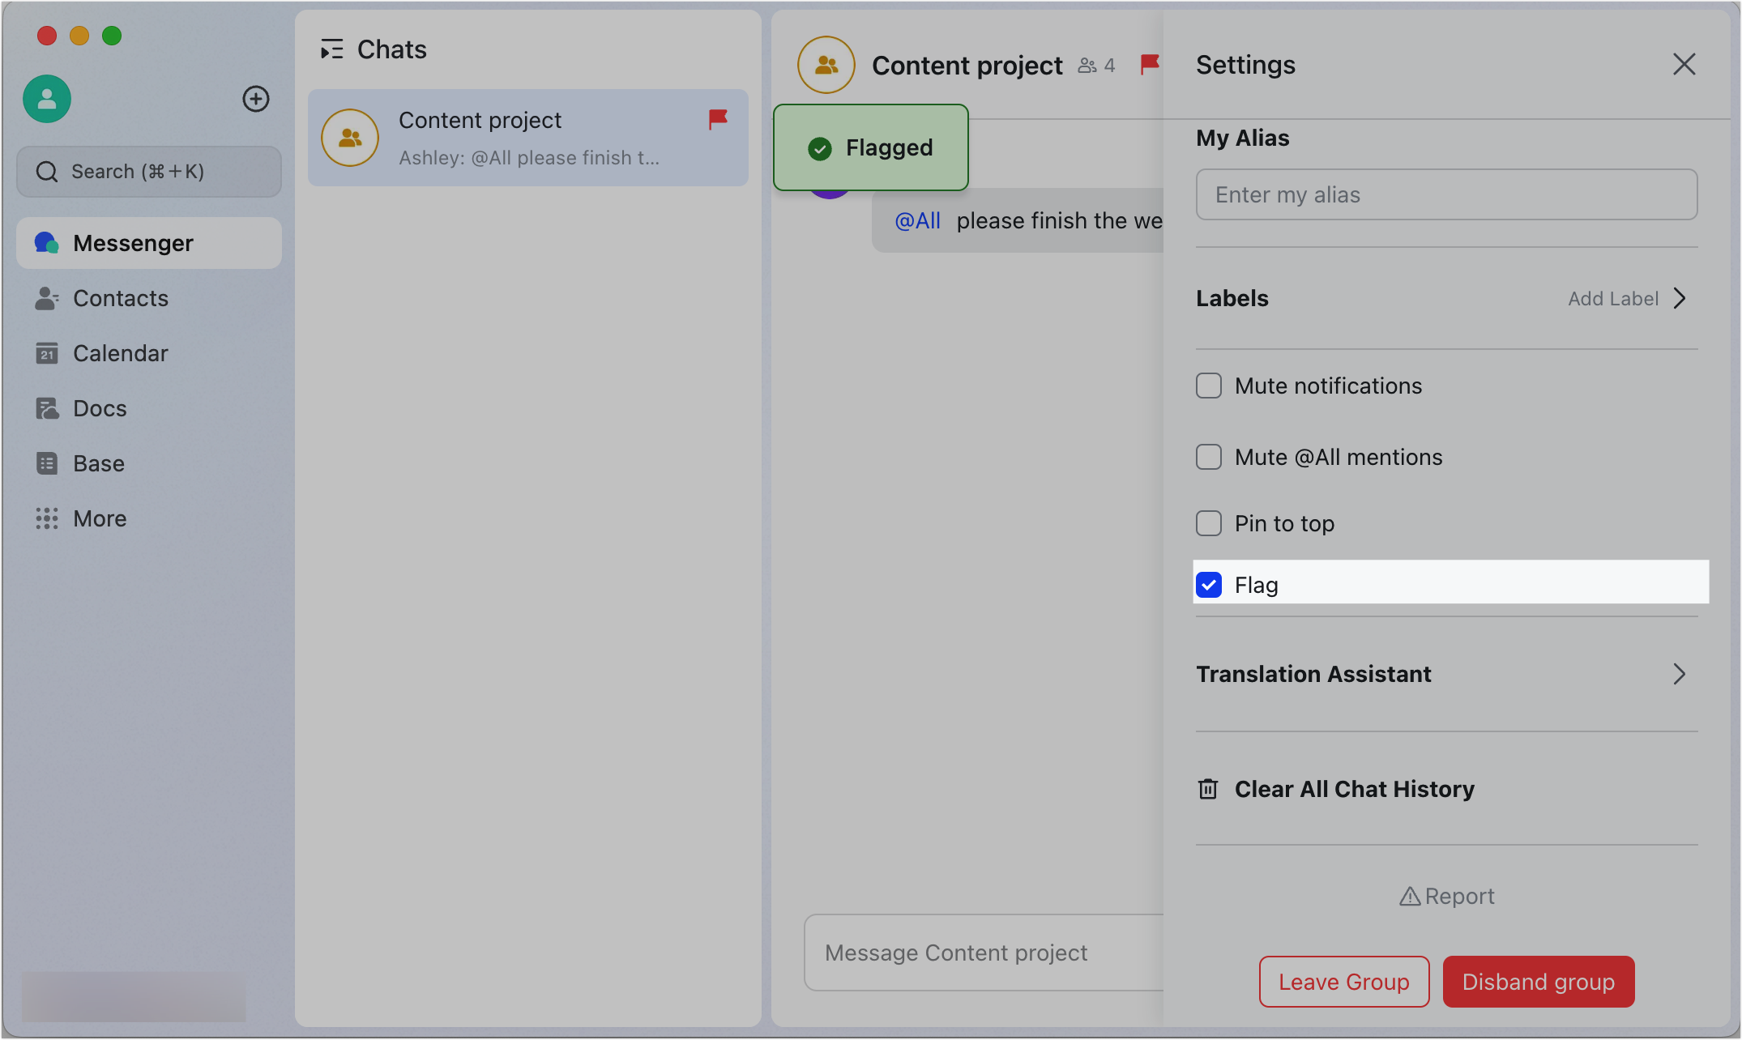
Task: Expand Add Label chevron
Action: click(x=1680, y=299)
